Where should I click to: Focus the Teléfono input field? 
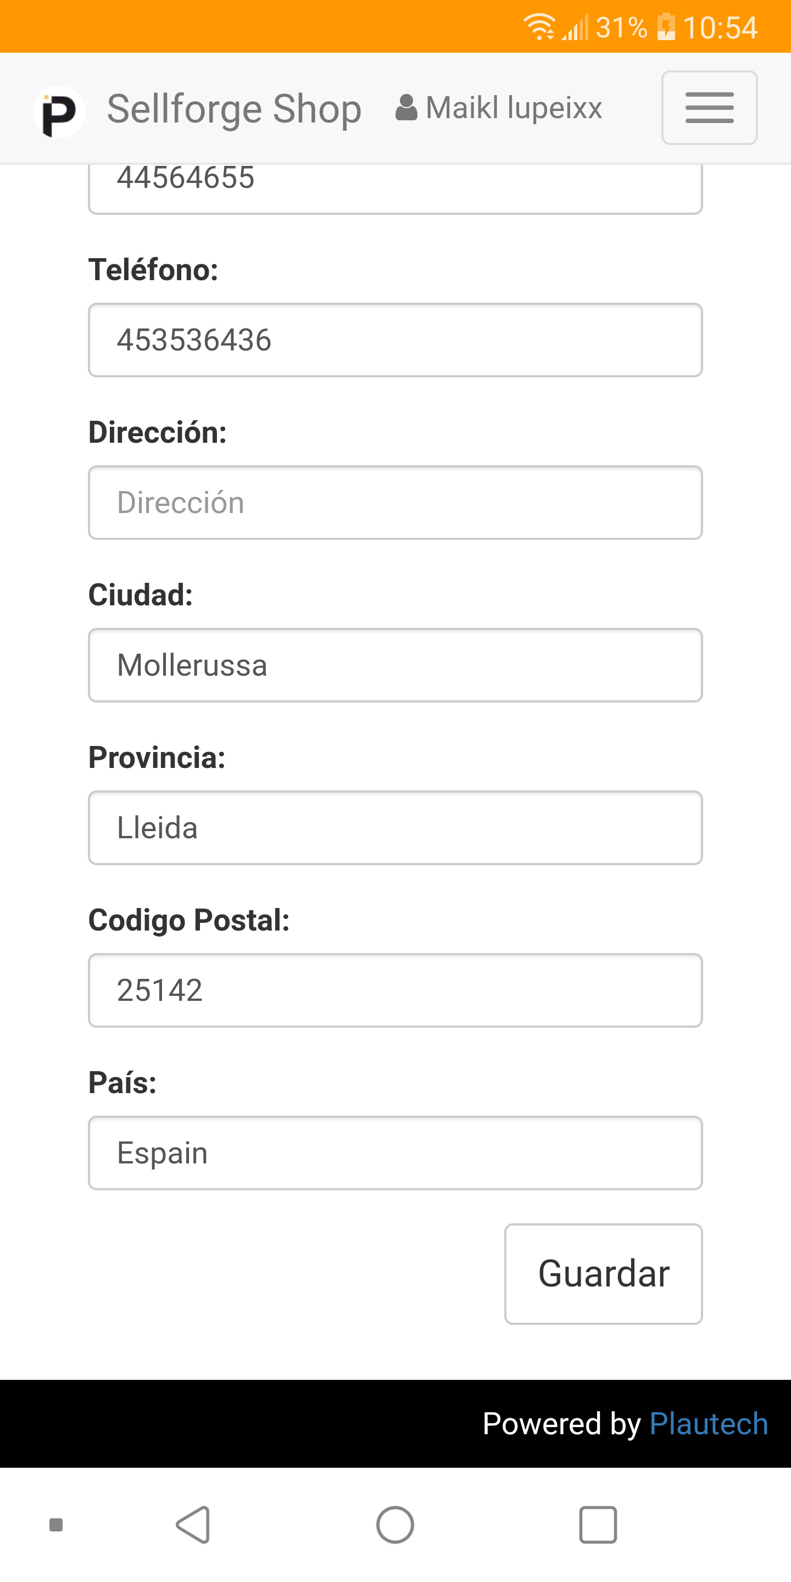tap(395, 340)
